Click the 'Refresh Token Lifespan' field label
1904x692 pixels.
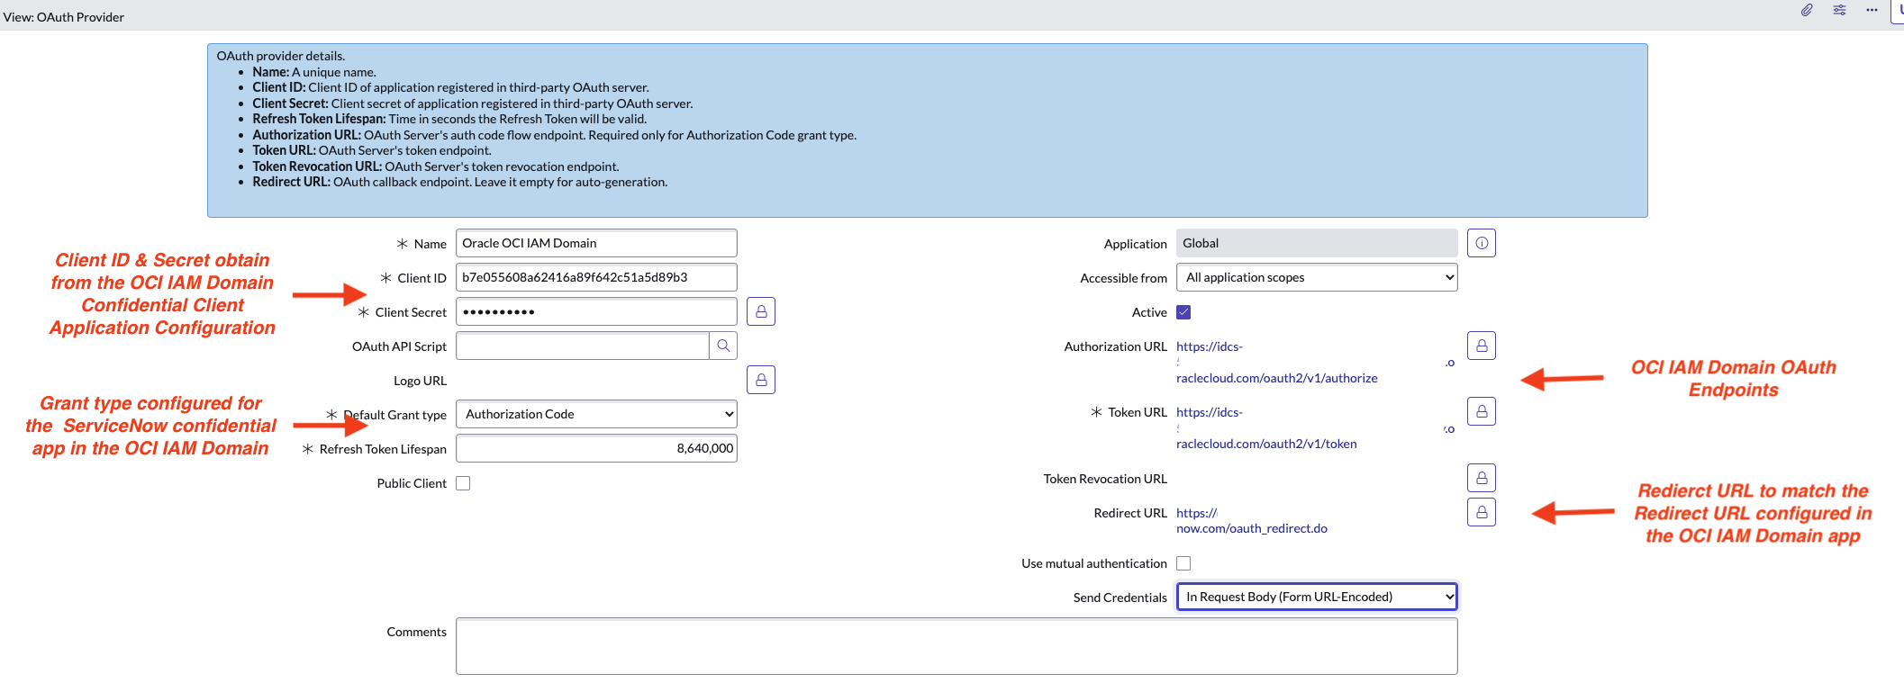point(383,449)
